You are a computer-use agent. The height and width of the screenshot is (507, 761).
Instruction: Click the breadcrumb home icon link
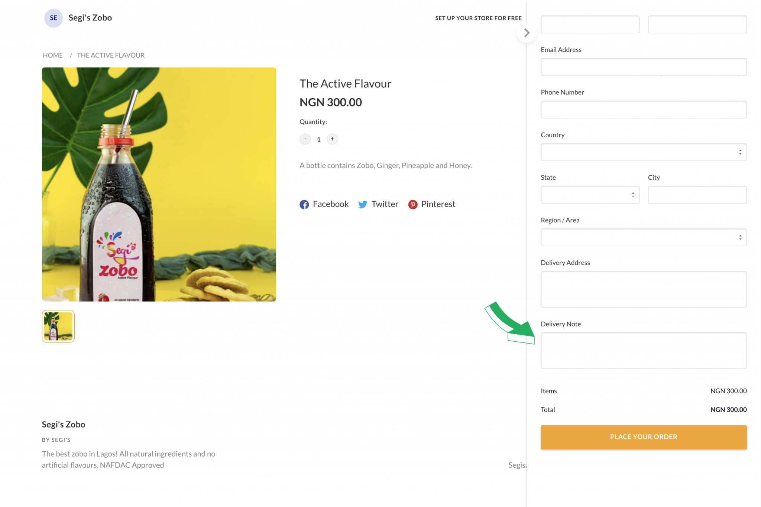click(x=52, y=55)
